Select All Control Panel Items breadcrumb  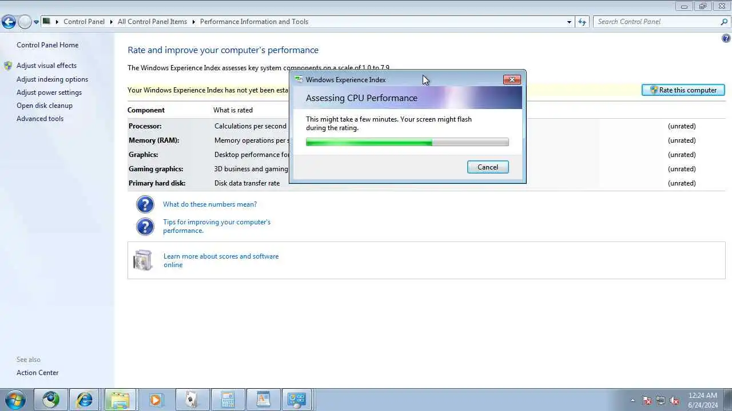pos(152,22)
